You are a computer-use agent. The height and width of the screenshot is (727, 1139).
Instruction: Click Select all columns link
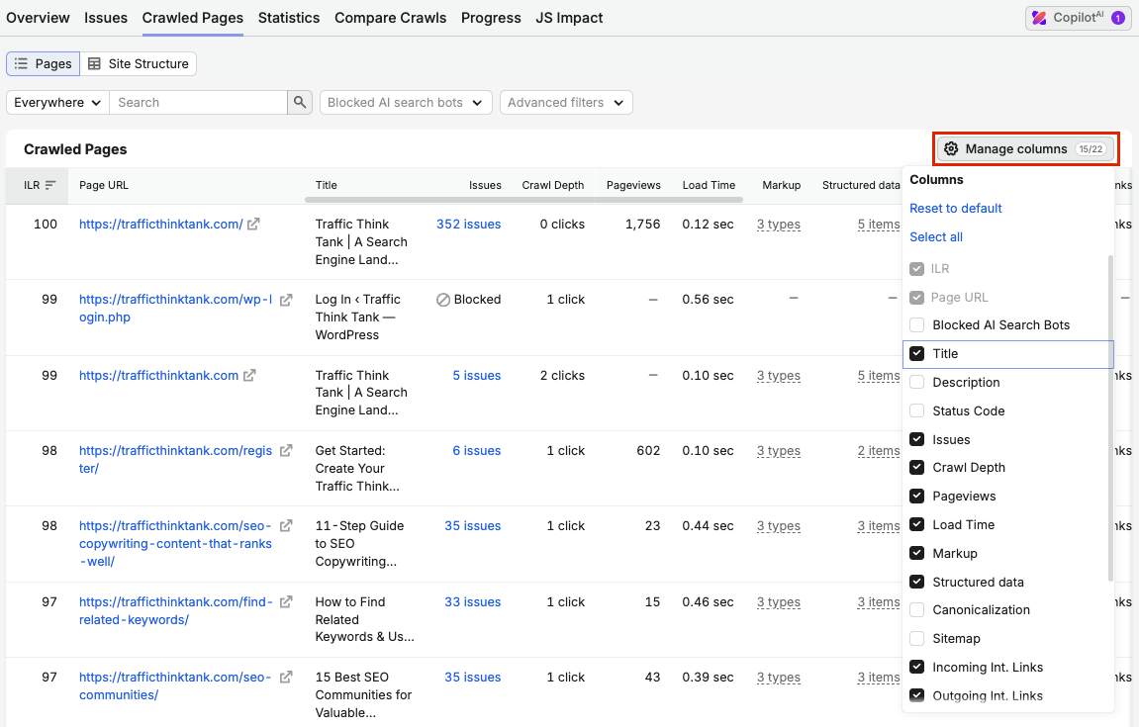pos(935,236)
